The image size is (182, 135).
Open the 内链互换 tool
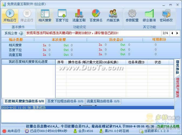click(113, 16)
